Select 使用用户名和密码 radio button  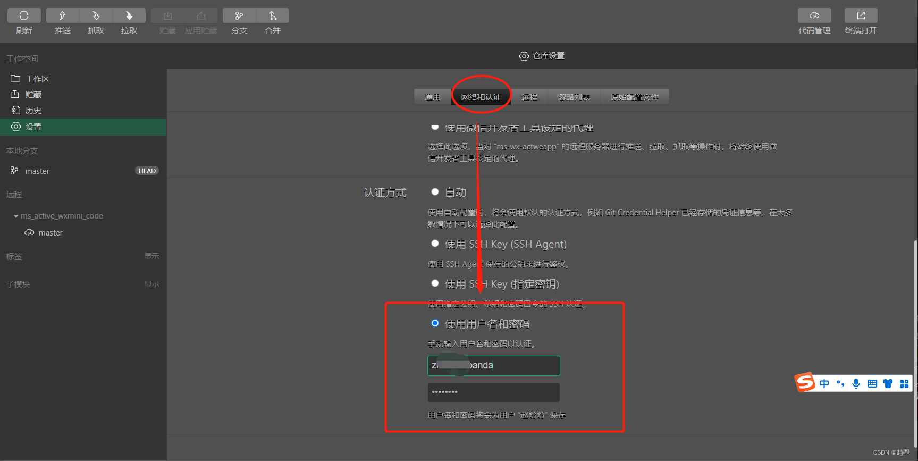(x=435, y=323)
